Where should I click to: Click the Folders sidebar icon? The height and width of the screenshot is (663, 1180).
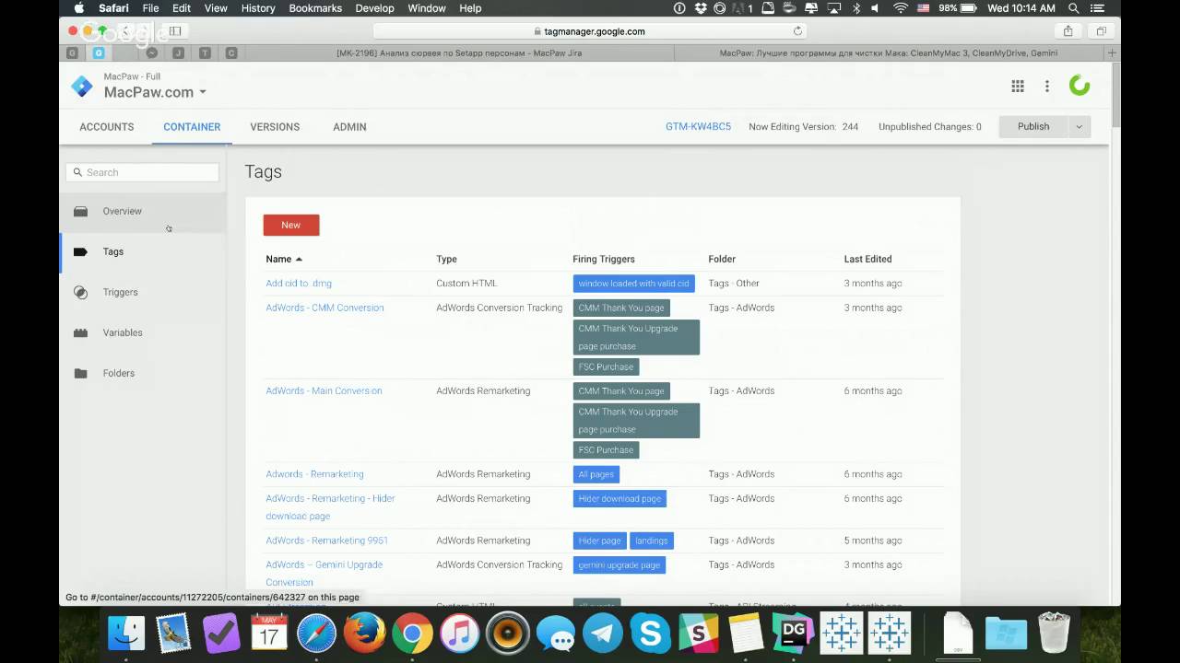click(81, 373)
